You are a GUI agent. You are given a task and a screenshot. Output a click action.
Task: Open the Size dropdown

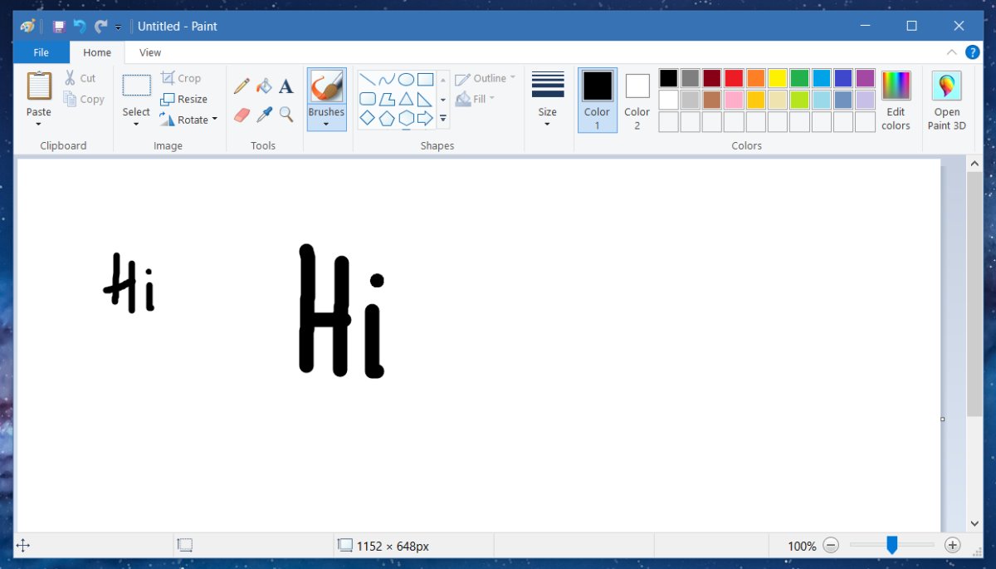coord(547,100)
